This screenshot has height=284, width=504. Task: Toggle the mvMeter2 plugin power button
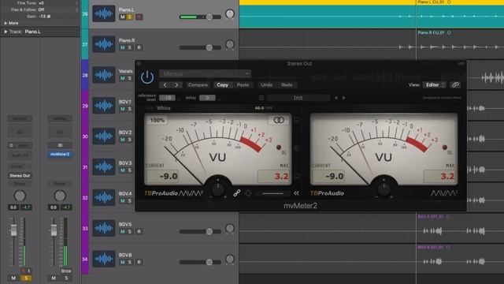147,77
